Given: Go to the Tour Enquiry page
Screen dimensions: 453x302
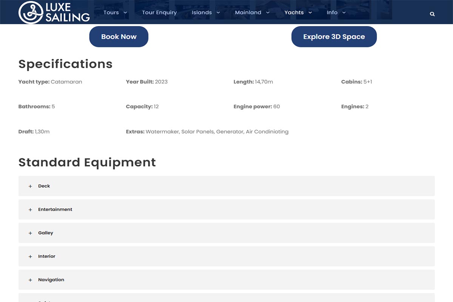Looking at the screenshot, I should point(159,12).
